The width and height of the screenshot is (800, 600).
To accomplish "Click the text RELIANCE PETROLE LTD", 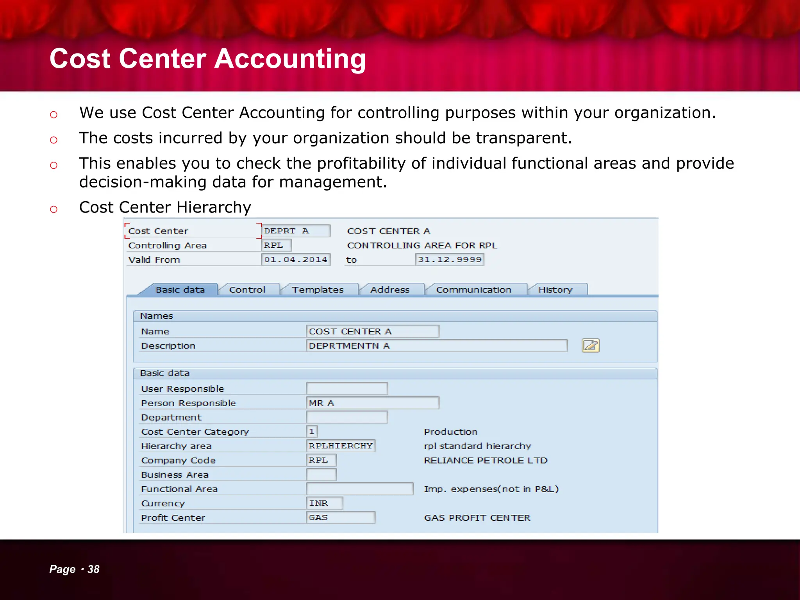I will (x=486, y=461).
